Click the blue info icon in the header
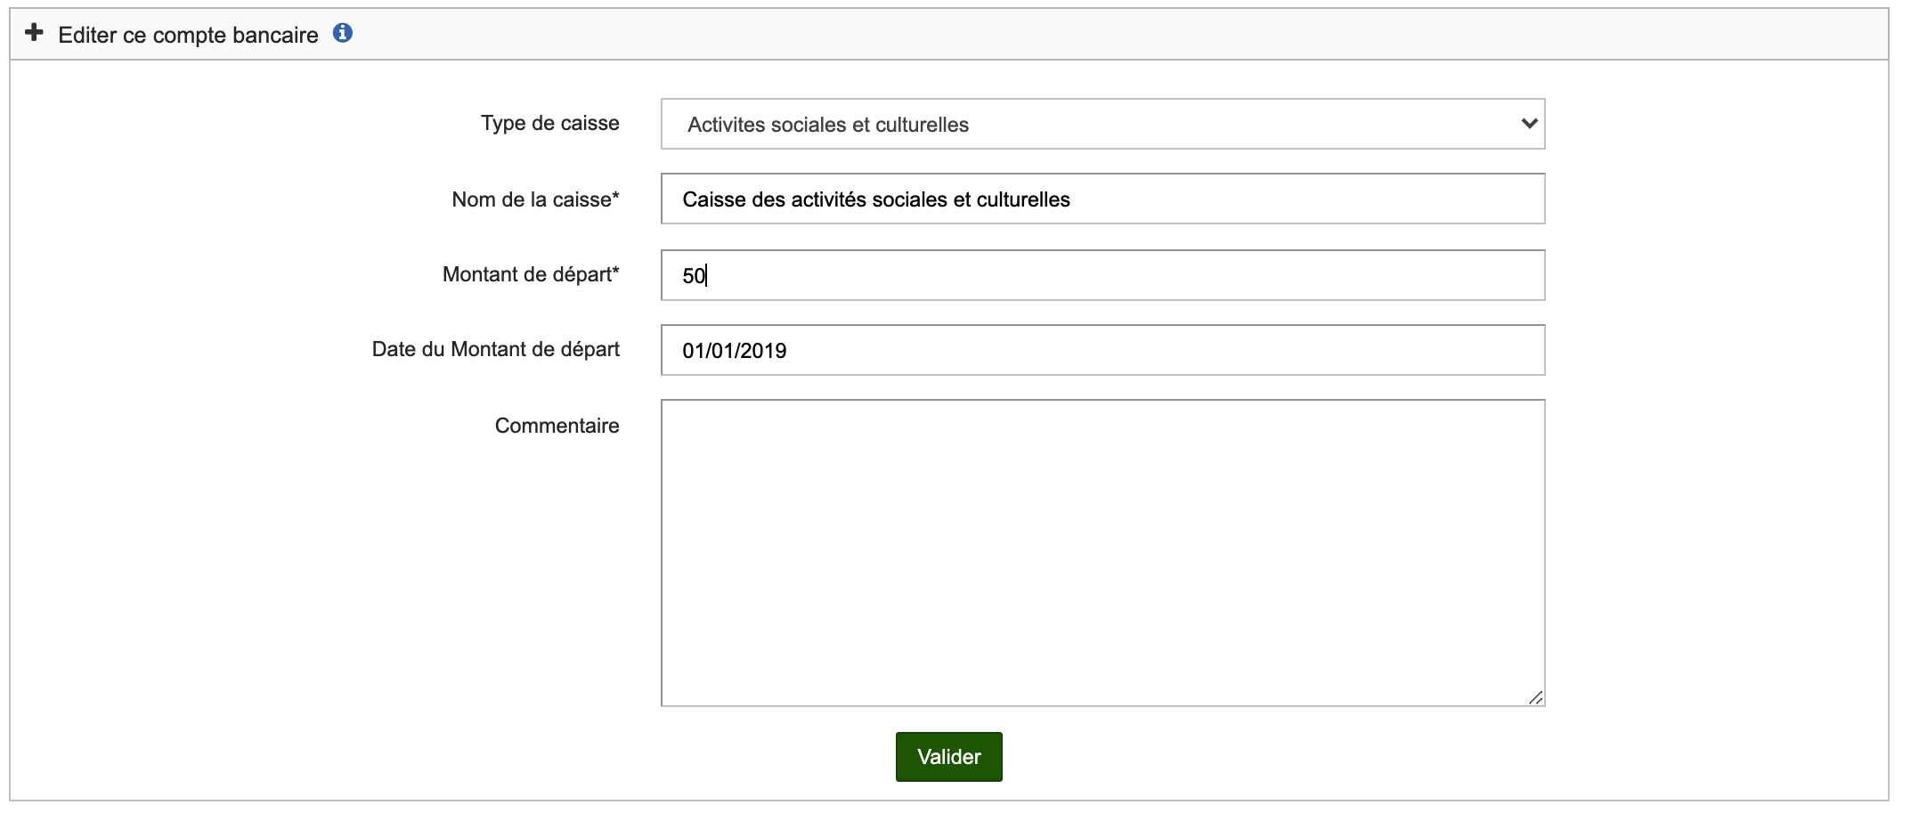The width and height of the screenshot is (1911, 821). 343,34
